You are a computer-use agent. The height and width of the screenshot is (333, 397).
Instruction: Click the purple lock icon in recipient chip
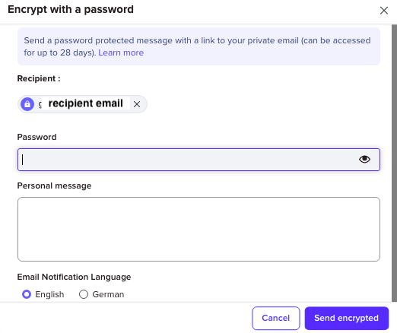click(x=27, y=104)
